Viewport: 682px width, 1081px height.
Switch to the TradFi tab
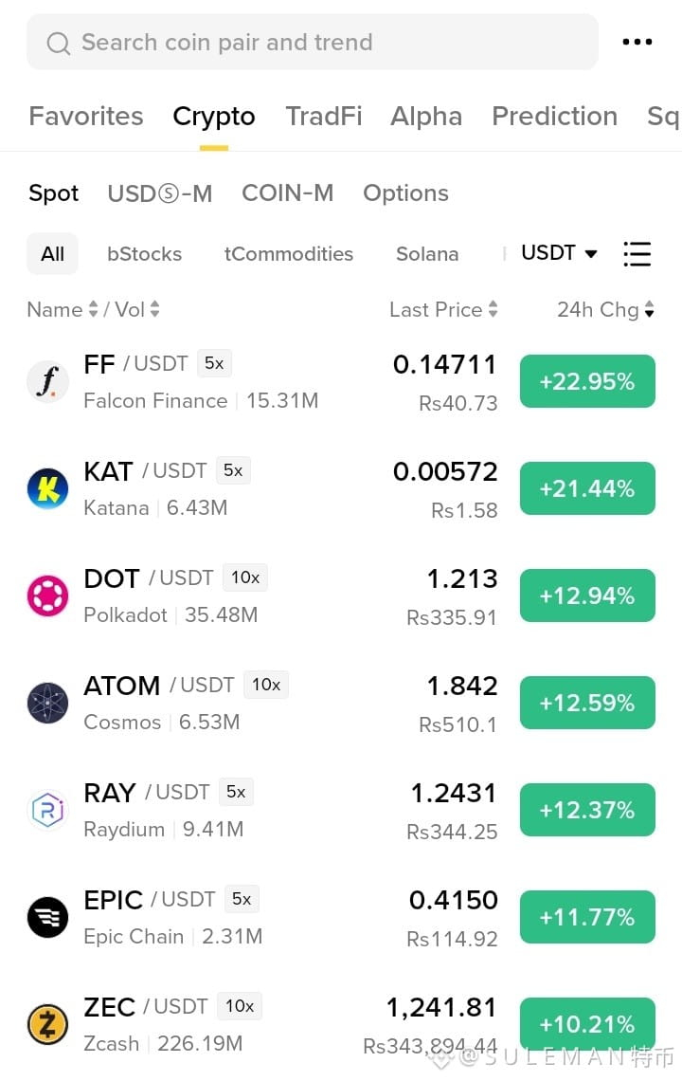(324, 116)
